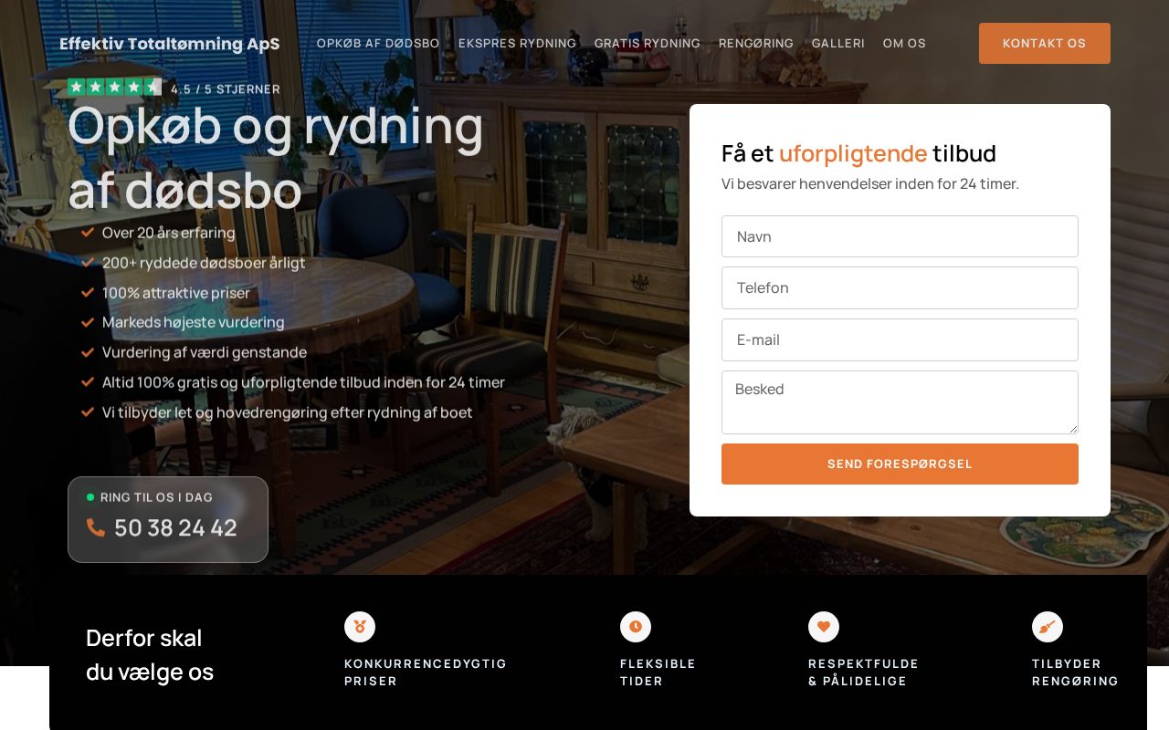Click the orange phone icon beside 50 38 24 42

96,527
